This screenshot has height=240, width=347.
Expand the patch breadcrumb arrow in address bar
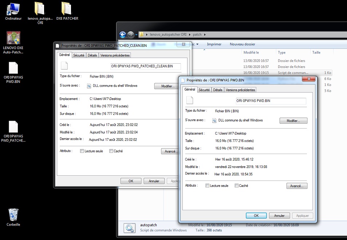coord(205,35)
